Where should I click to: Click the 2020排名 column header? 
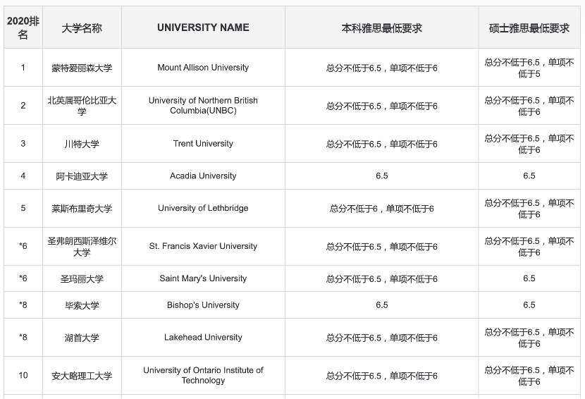(x=23, y=27)
